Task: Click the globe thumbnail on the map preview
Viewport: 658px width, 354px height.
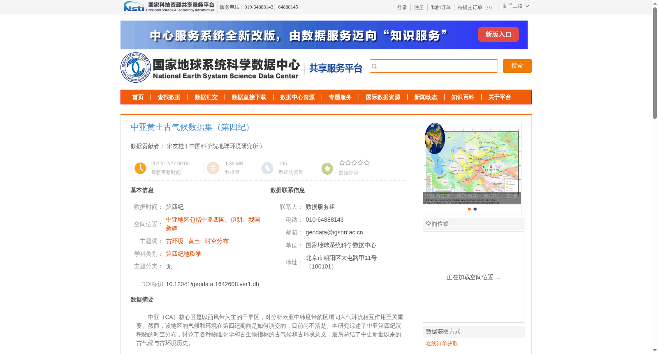Action: coord(435,139)
